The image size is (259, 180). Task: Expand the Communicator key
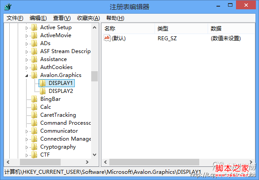(27, 131)
